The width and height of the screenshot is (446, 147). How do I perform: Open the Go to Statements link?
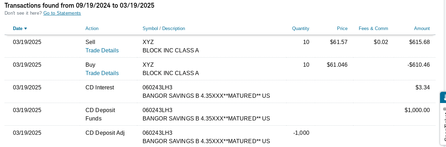coord(62,13)
